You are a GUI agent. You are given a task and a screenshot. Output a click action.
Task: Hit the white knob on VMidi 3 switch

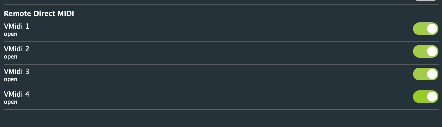click(x=432, y=74)
